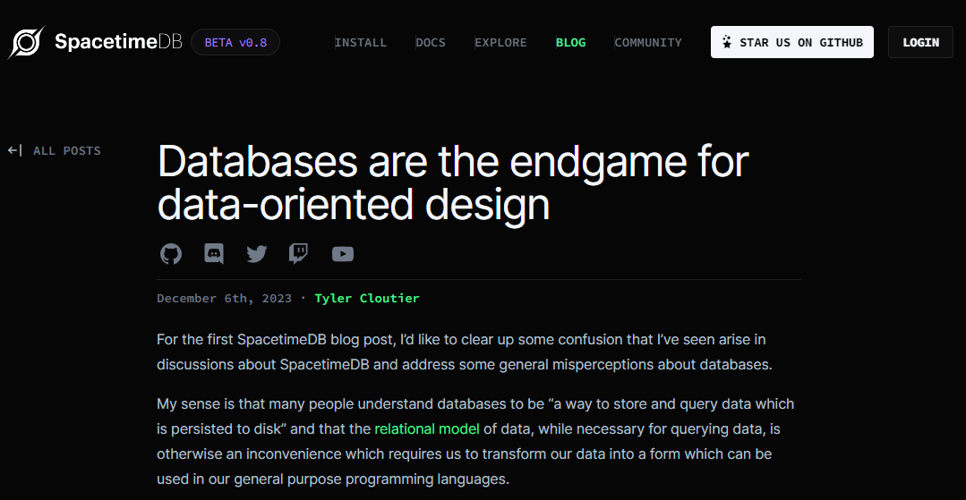Open the YouTube social icon
The height and width of the screenshot is (500, 966).
pyautogui.click(x=342, y=254)
